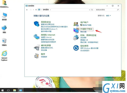Open 硬件和声音 heading link
The image size is (127, 93).
46,45
